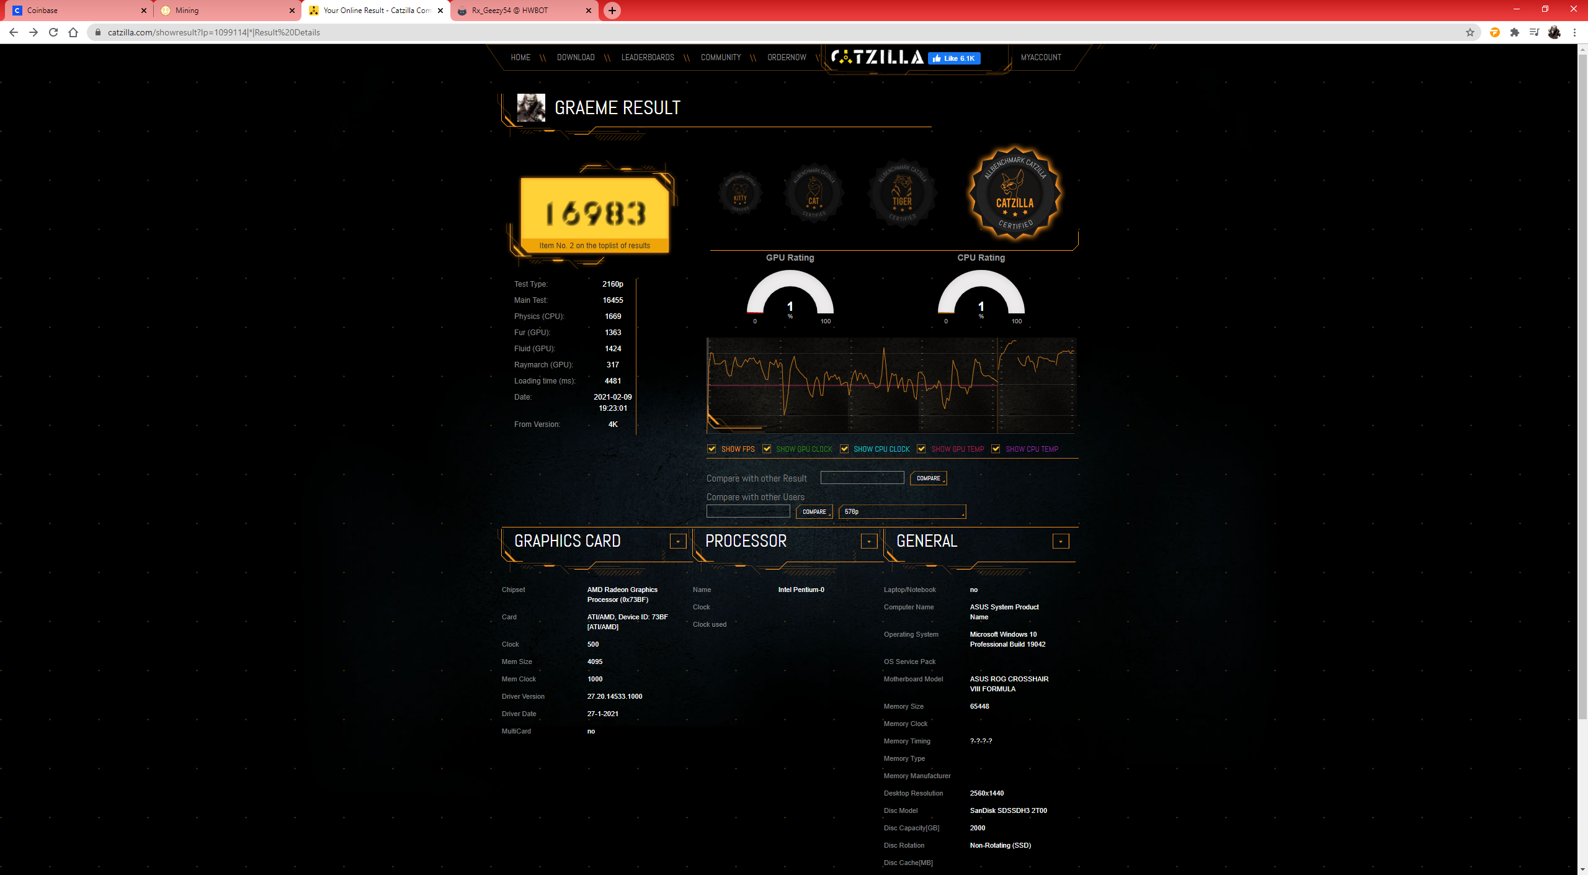Open the DOWNLOAD menu item

576,57
